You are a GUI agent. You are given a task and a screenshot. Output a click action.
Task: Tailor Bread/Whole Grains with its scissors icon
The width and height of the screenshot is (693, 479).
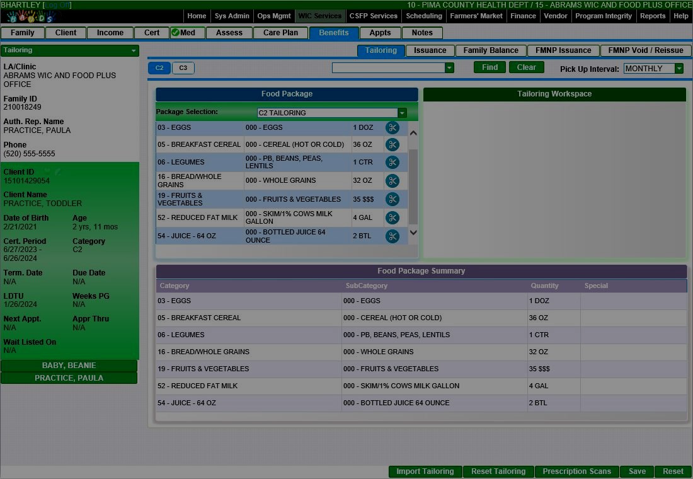(x=392, y=181)
